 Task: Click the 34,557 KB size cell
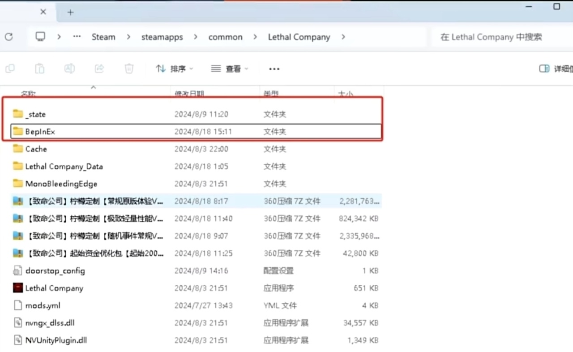361,323
